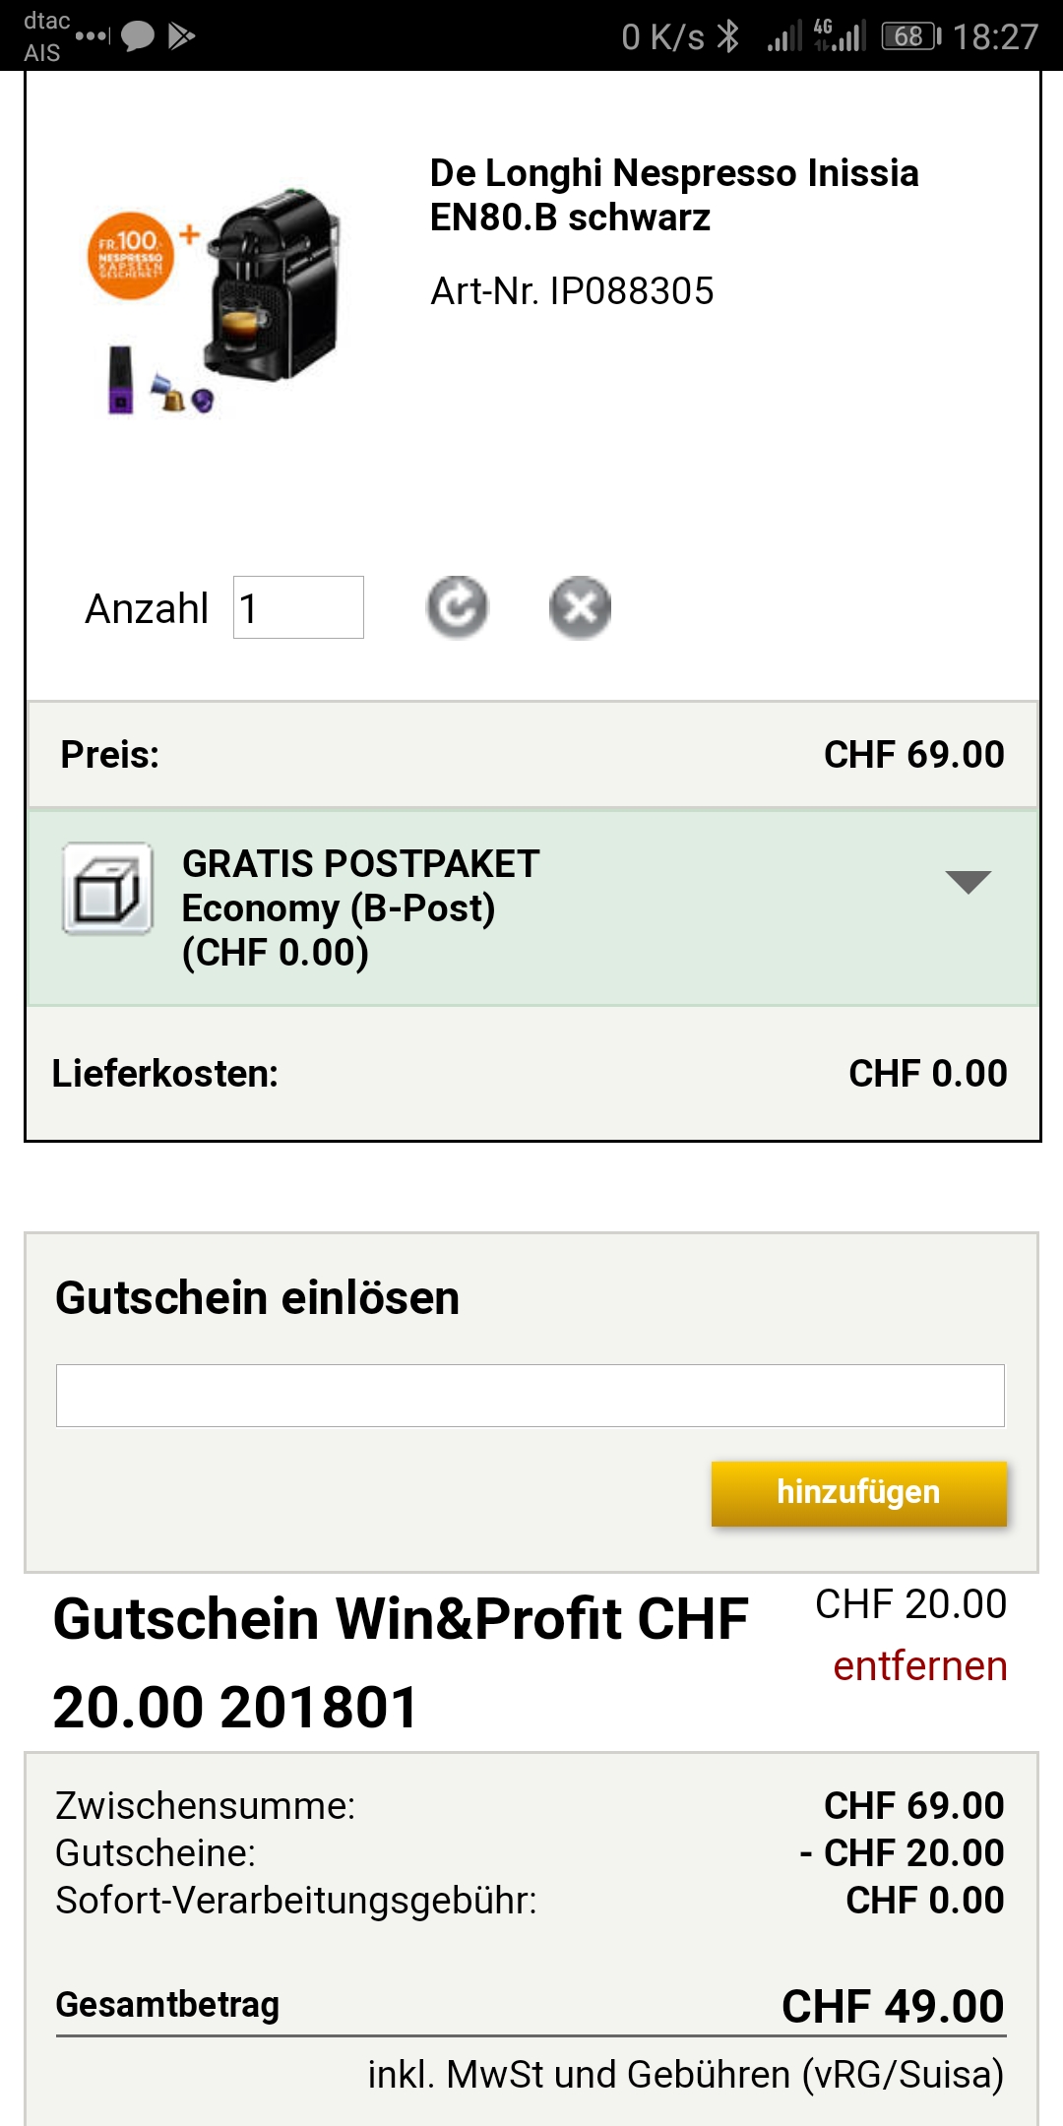Tap the orange Fr.100 Nespresso capsules badge
This screenshot has height=2126, width=1063.
(131, 256)
